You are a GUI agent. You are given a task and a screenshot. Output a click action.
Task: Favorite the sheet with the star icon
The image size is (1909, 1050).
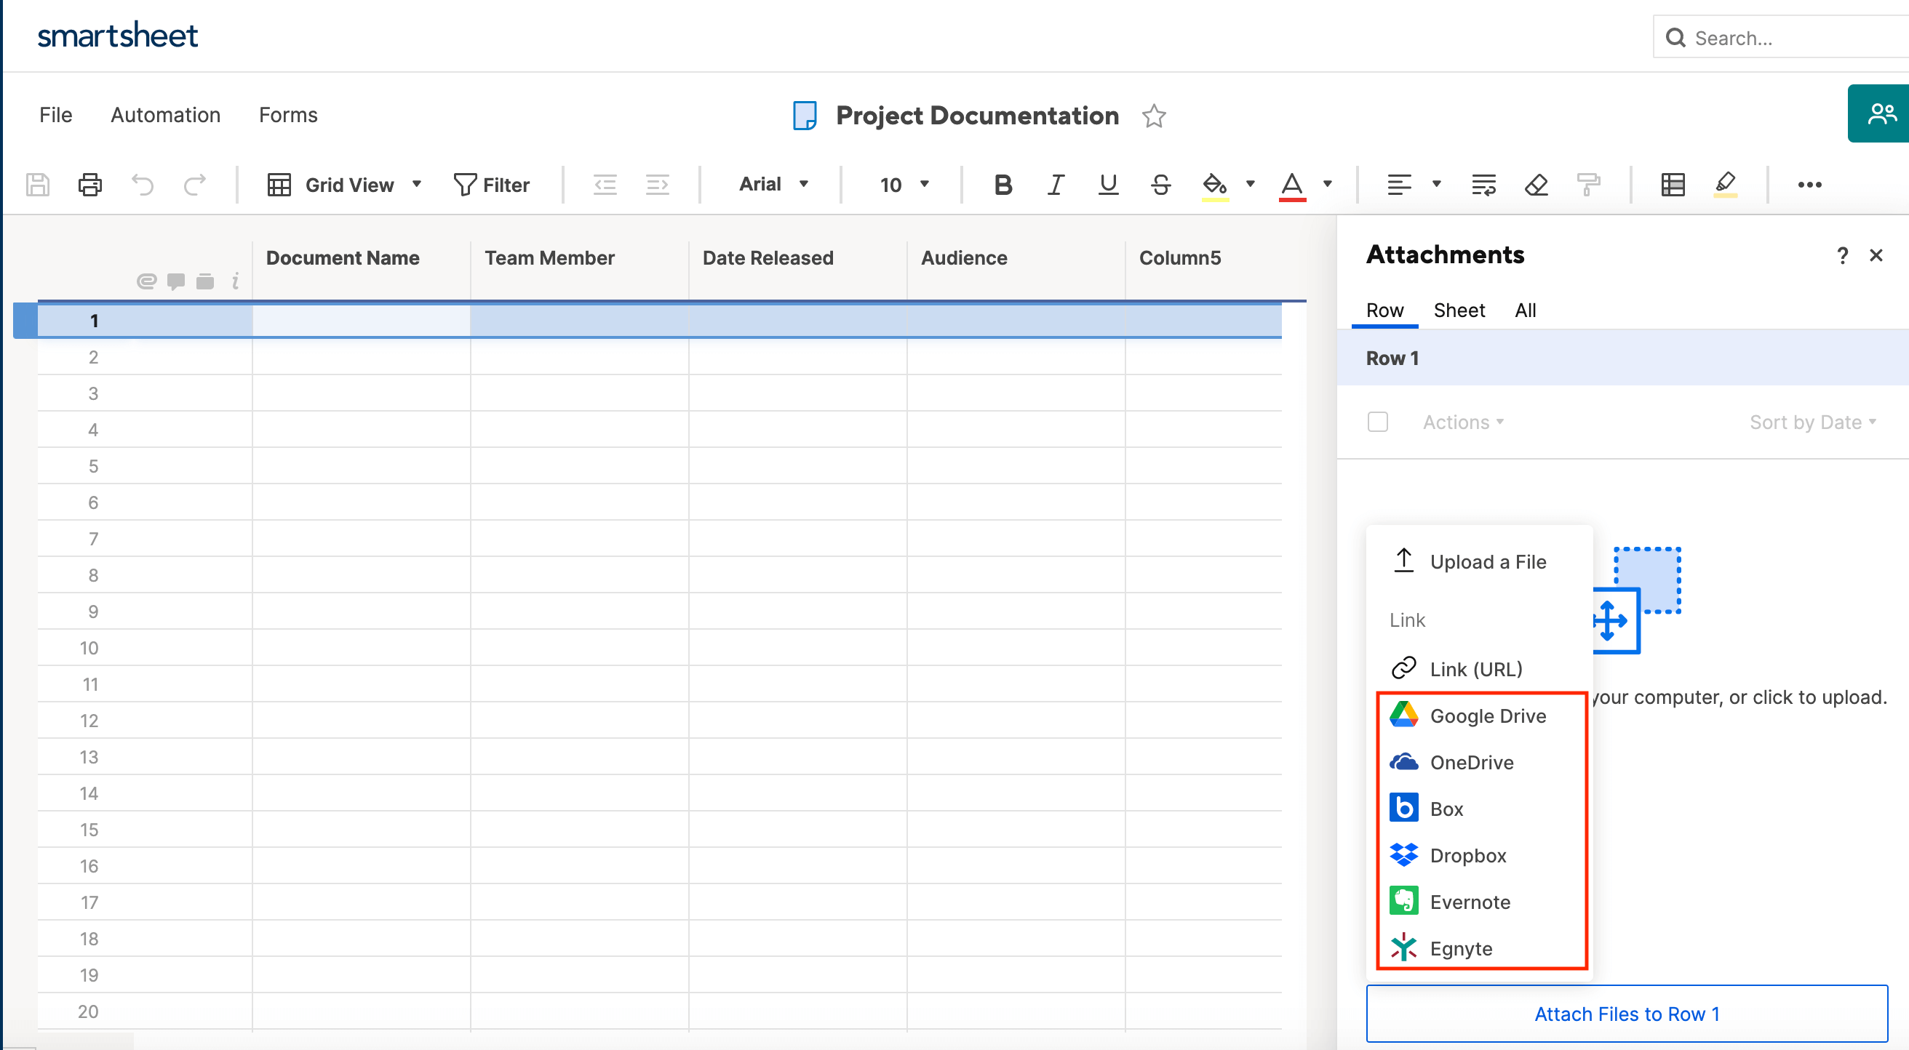click(1154, 116)
